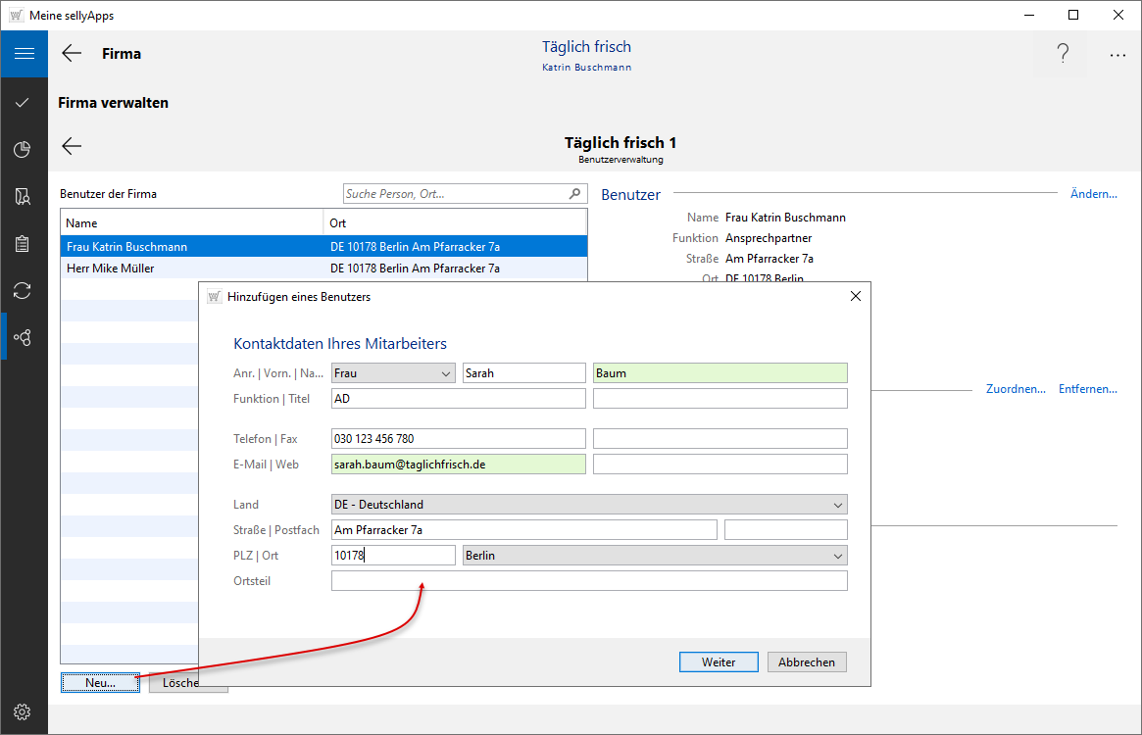This screenshot has width=1142, height=735.
Task: Click the magnifier icon in search box
Action: 575,194
